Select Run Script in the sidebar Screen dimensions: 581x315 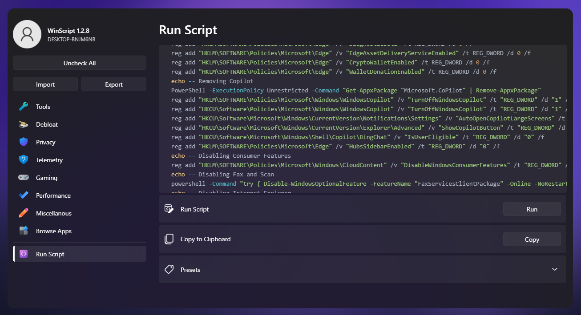pyautogui.click(x=80, y=254)
